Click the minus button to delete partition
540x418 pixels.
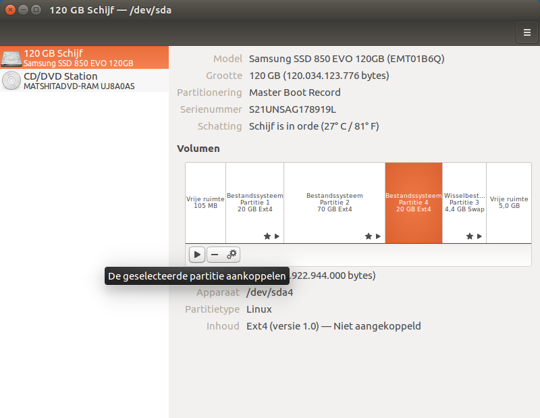tap(215, 255)
